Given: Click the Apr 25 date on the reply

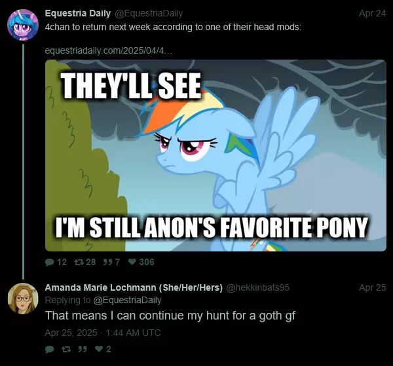Looking at the screenshot, I should pyautogui.click(x=372, y=287).
